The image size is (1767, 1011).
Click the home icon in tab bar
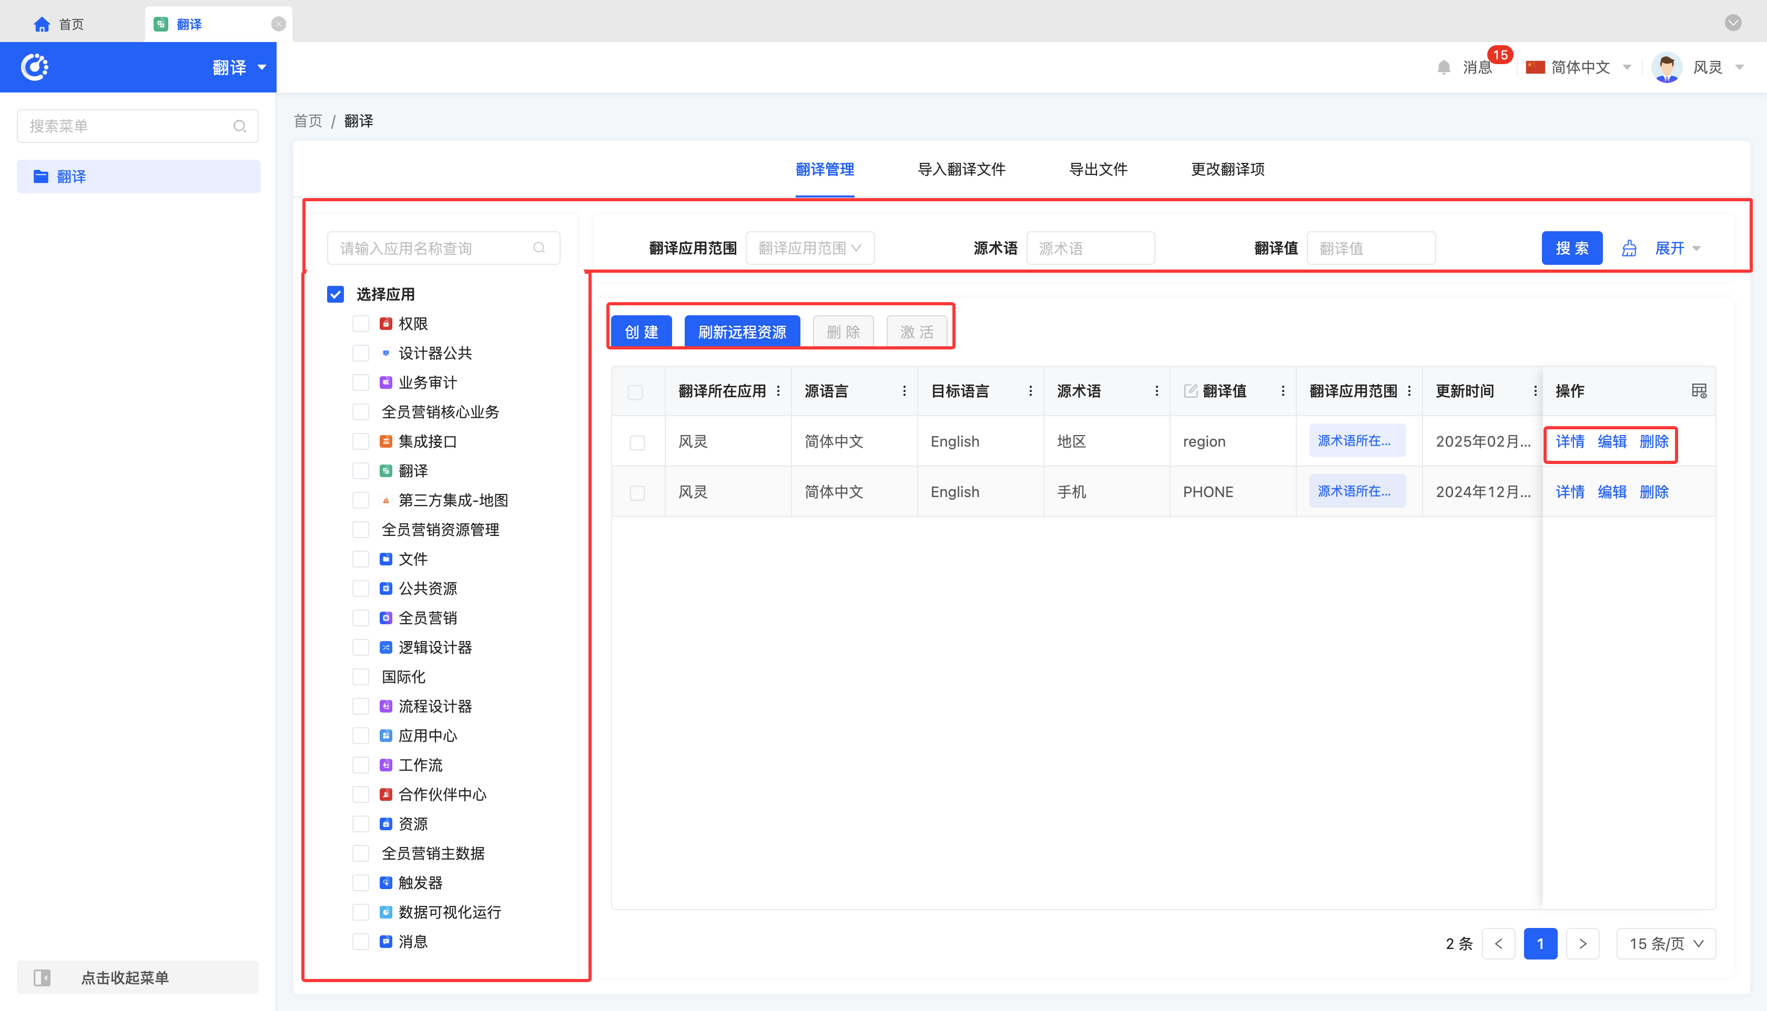pos(42,24)
